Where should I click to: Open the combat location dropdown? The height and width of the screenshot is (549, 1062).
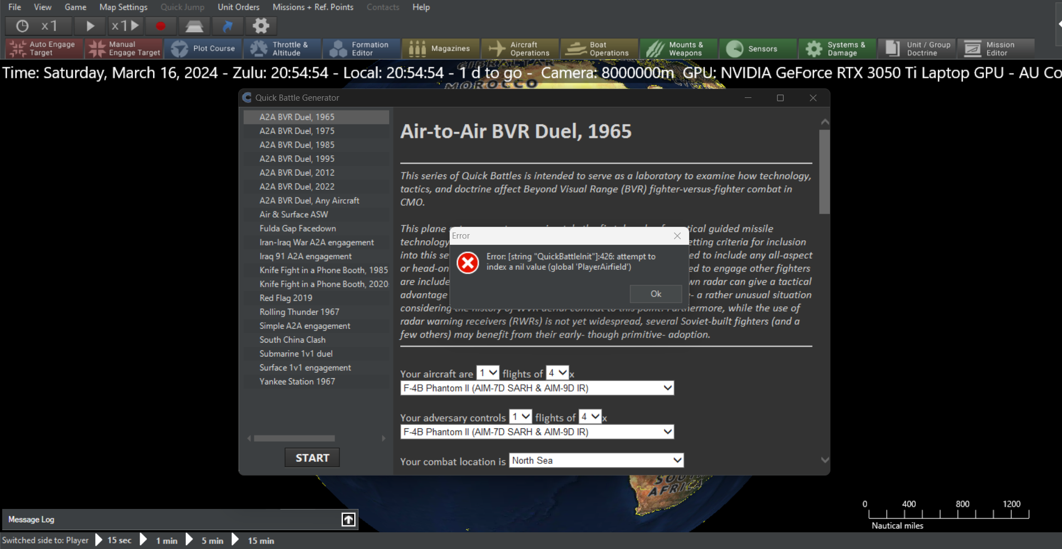(596, 461)
